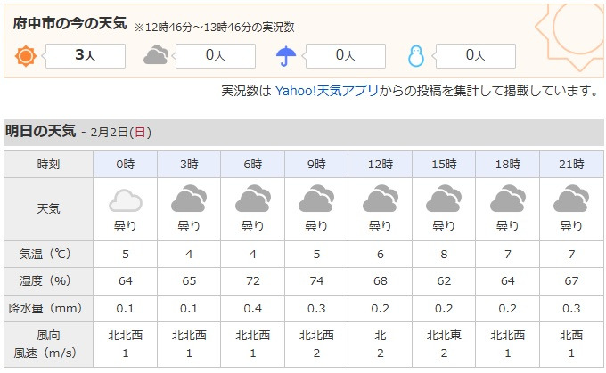Open the Yahoo!天気アプリ link
Screen dimensions: 606x373
326,91
